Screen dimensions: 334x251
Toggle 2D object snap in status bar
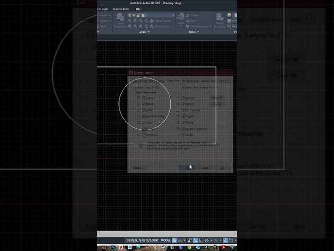click(231, 241)
